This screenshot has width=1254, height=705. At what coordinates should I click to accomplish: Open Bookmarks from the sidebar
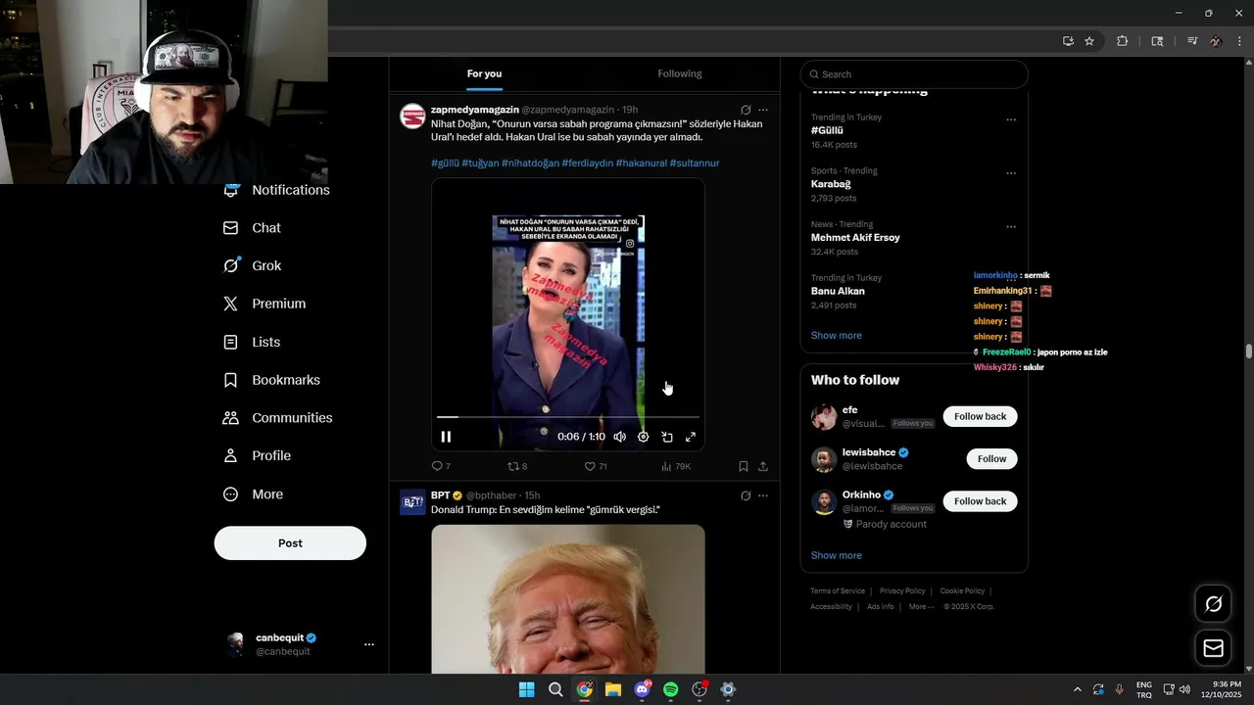(271, 380)
